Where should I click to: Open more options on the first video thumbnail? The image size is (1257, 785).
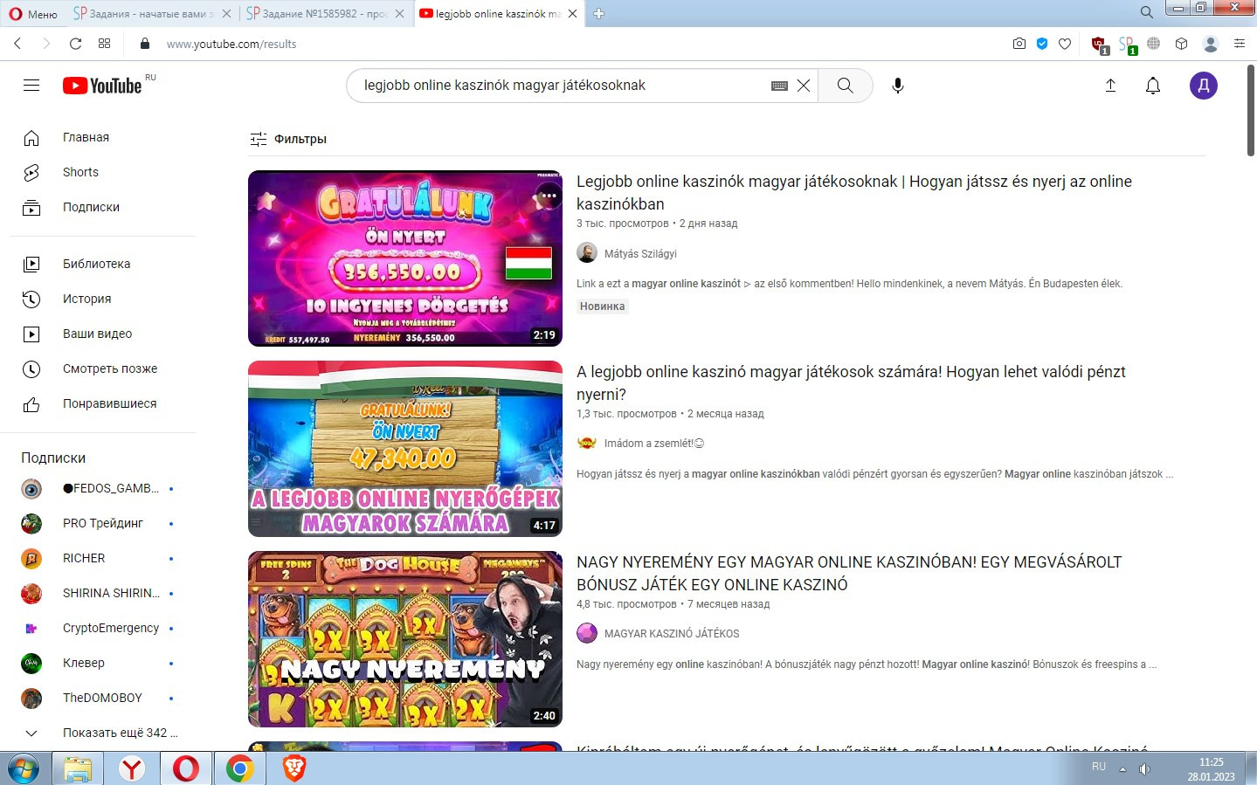pos(549,196)
